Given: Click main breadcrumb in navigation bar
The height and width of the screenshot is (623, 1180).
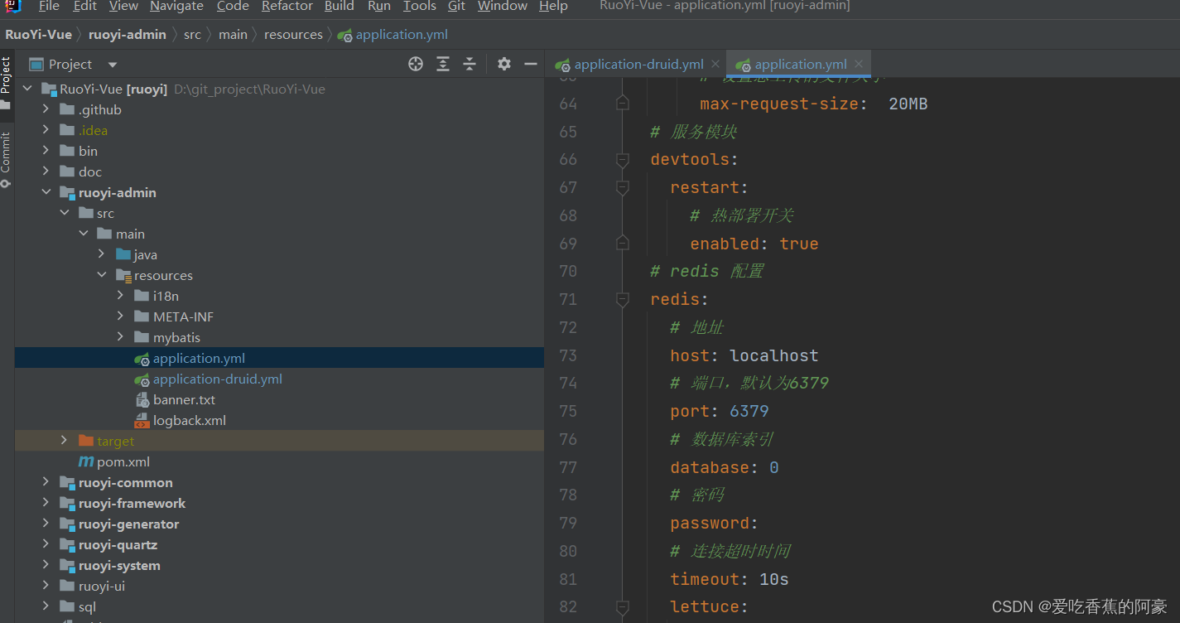Looking at the screenshot, I should pyautogui.click(x=233, y=35).
